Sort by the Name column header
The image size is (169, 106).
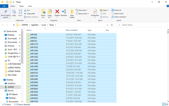tap(45, 30)
